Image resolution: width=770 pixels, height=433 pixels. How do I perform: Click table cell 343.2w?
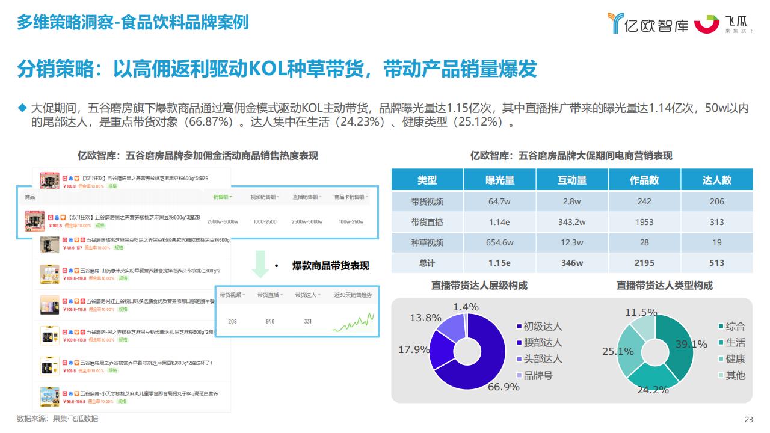pos(571,222)
